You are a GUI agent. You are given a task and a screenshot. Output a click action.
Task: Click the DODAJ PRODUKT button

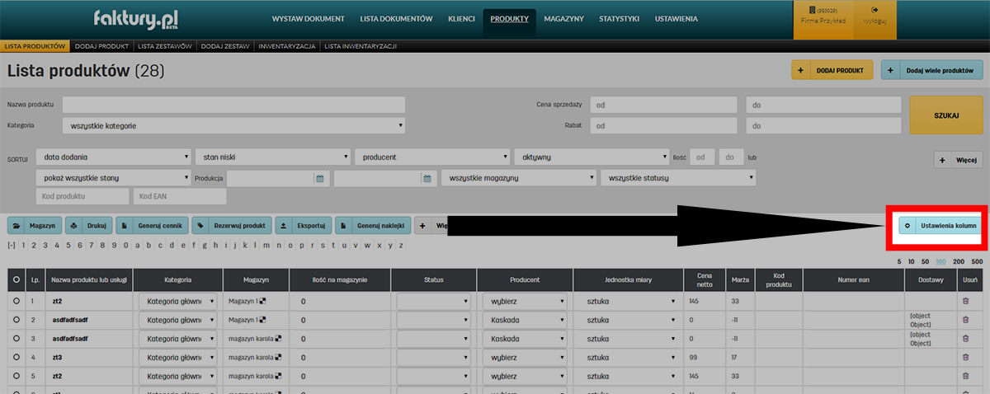pos(831,71)
